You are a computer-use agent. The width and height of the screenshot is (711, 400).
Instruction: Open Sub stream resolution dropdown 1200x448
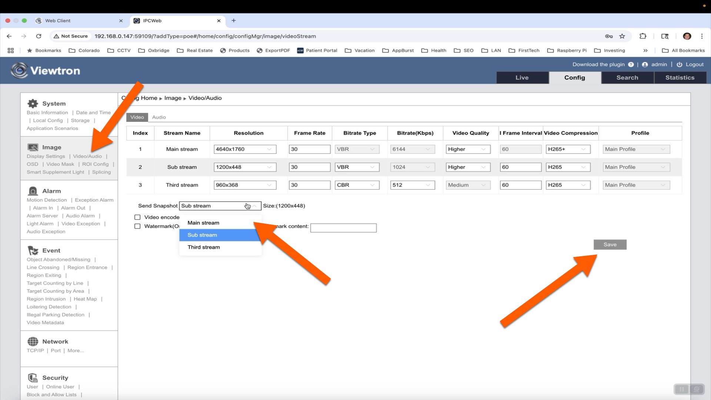tap(245, 167)
